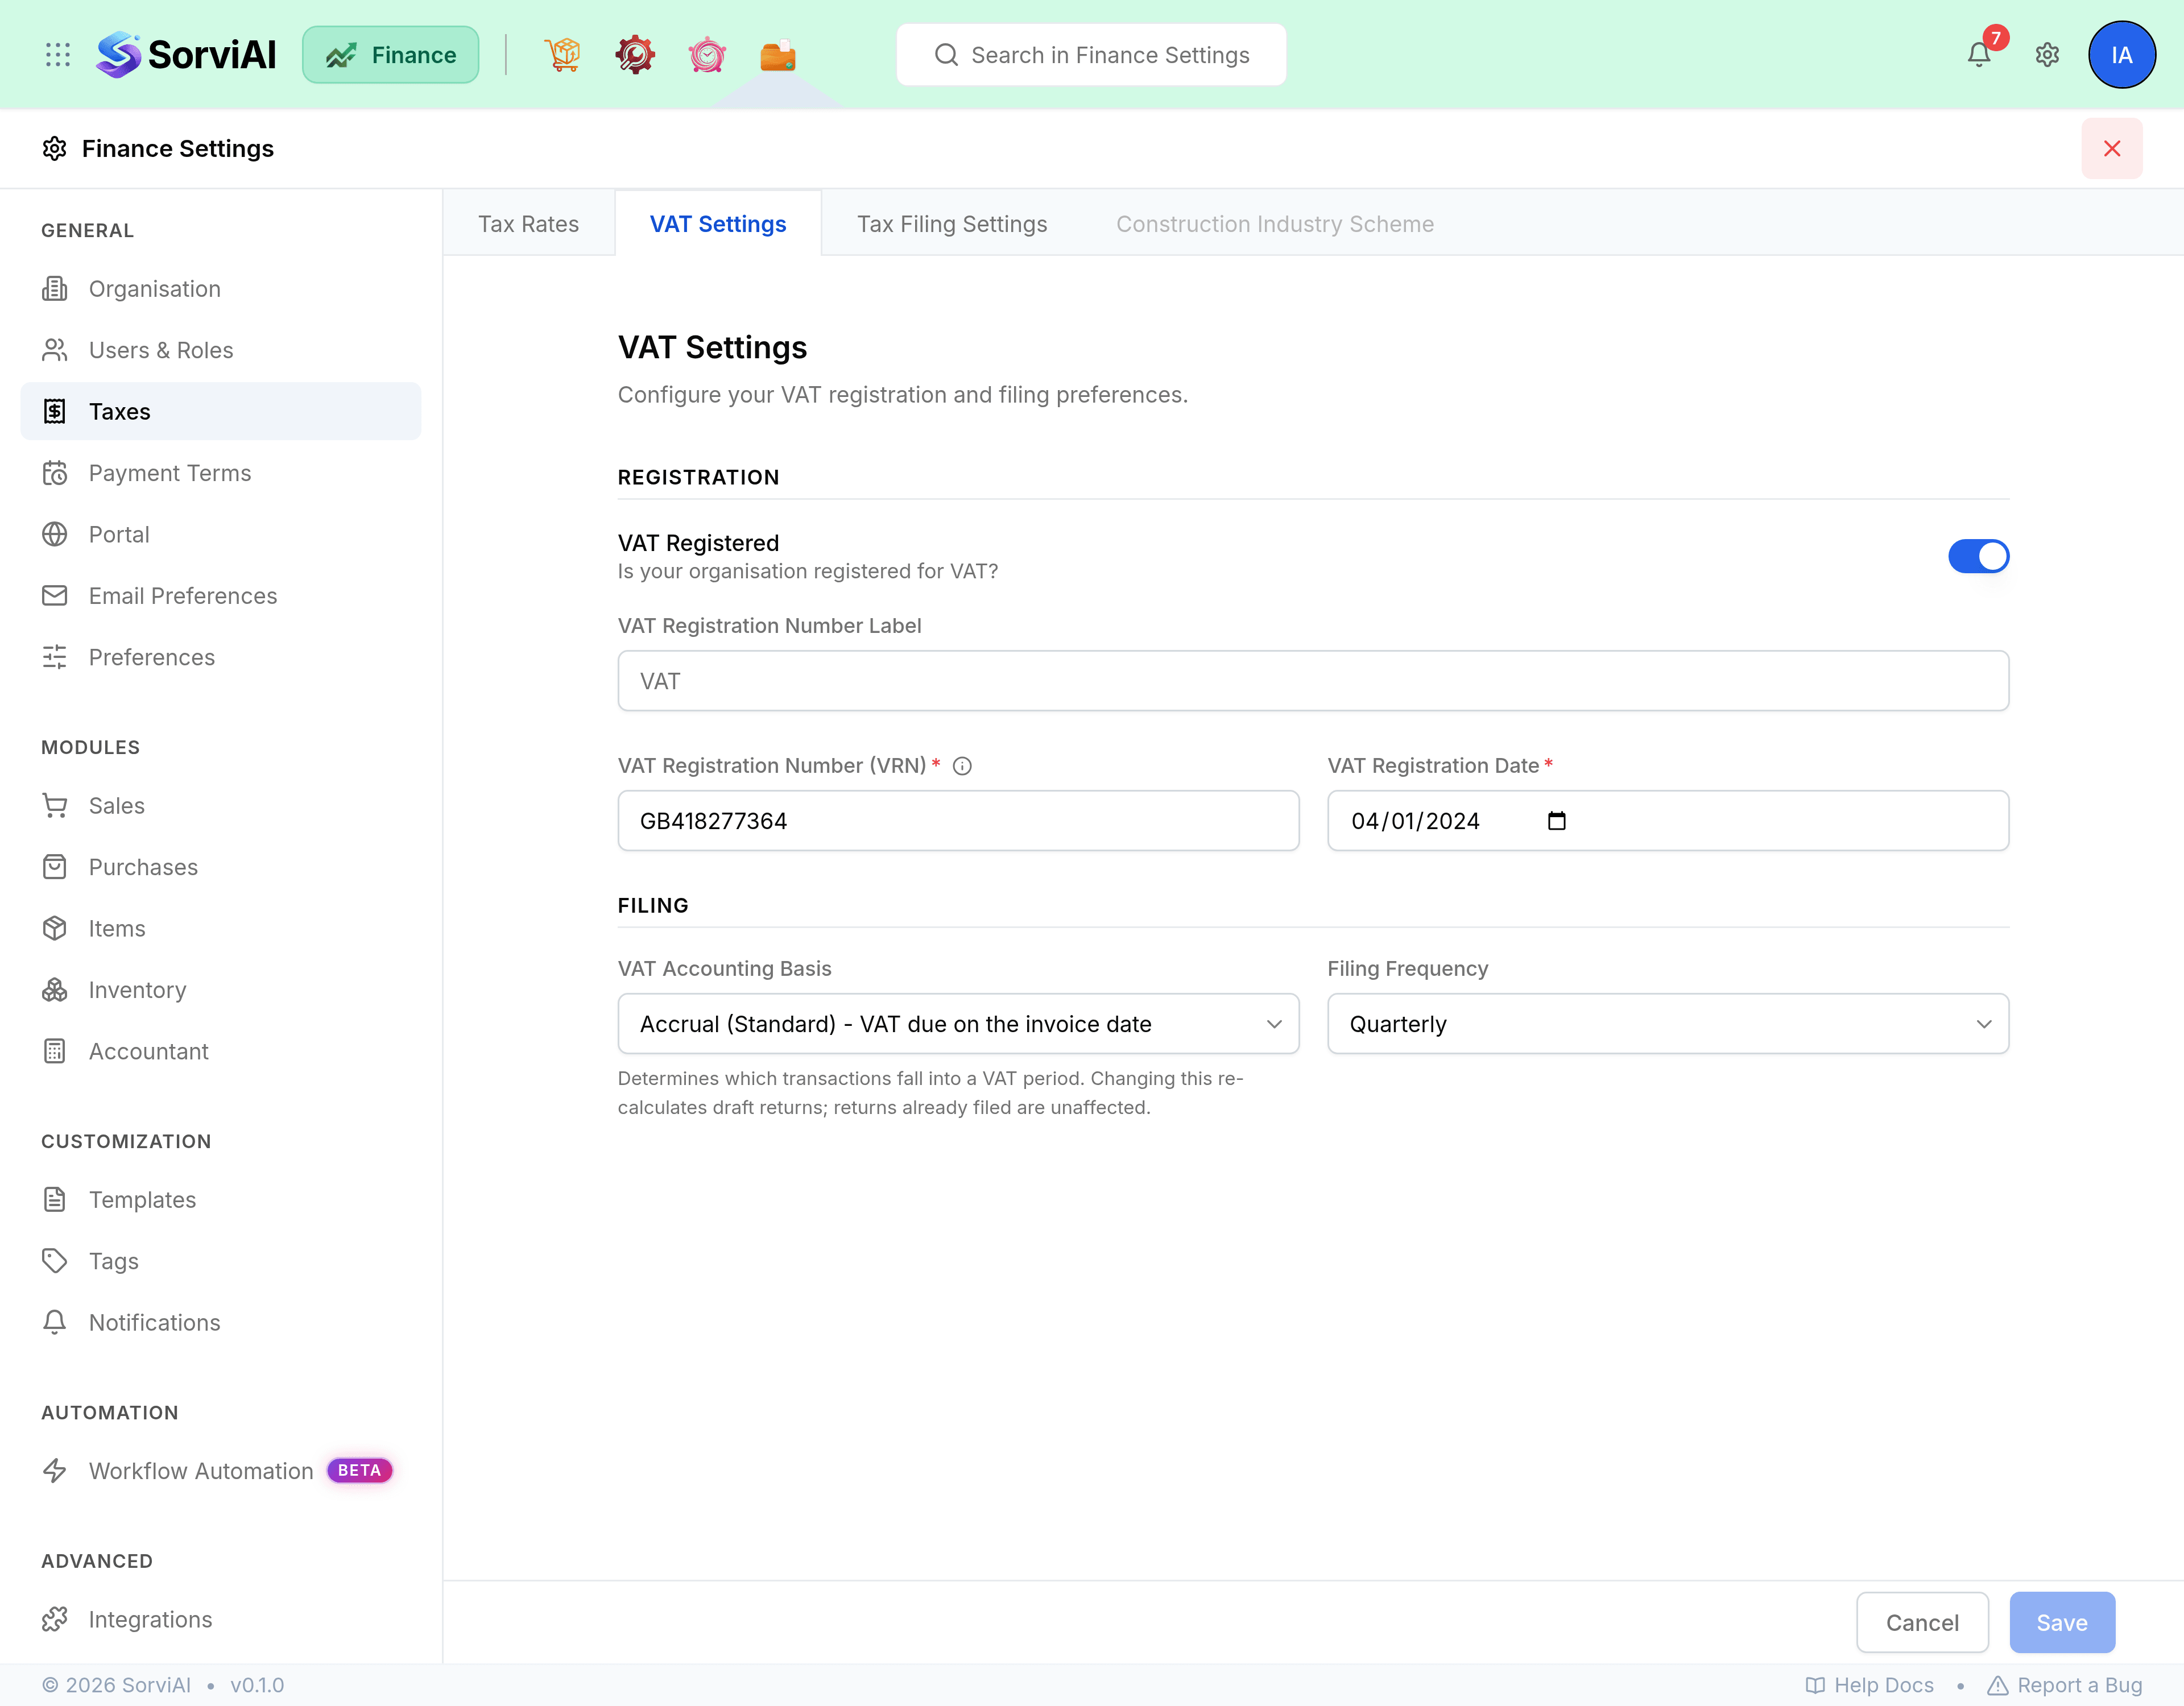Image resolution: width=2184 pixels, height=1706 pixels.
Task: Open Preferences in sidebar
Action: (x=221, y=657)
